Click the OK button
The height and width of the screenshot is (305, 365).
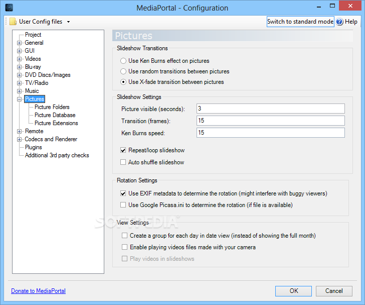[x=293, y=291]
